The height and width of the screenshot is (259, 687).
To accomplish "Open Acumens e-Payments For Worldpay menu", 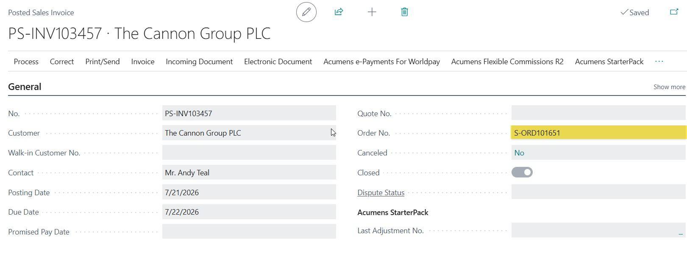I will pos(381,62).
